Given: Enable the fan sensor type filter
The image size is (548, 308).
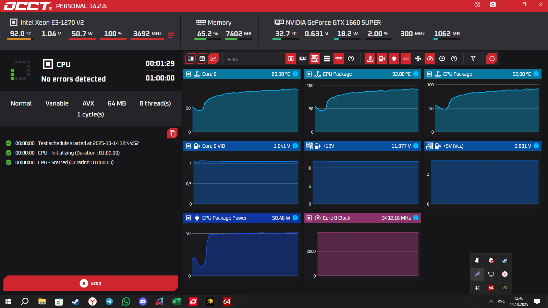Looking at the screenshot, I should click(x=418, y=59).
